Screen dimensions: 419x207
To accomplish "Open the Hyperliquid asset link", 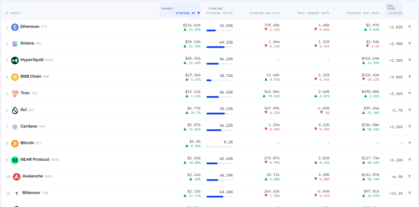I will point(32,60).
